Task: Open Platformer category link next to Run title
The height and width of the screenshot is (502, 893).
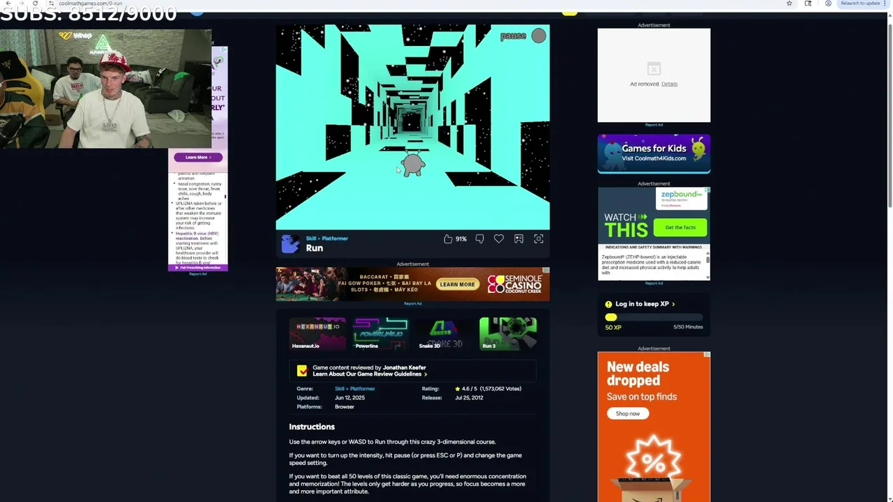Action: tap(335, 238)
